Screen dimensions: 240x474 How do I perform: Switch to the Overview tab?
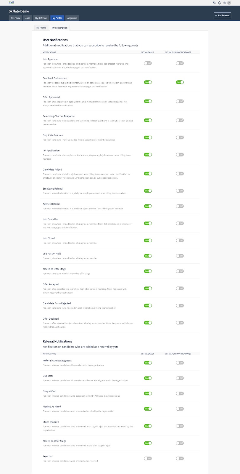coord(15,18)
